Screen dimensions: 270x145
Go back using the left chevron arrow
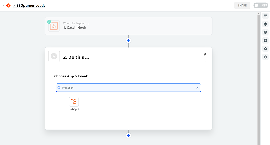3,5
